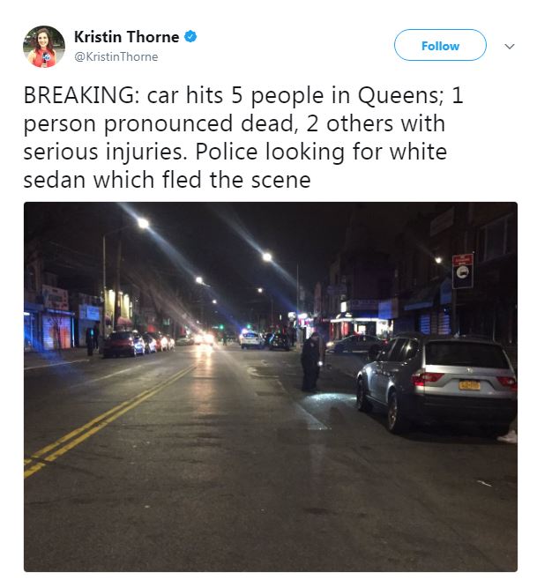Open the Kristin Thorne display name link
The height and width of the screenshot is (587, 537).
127,37
